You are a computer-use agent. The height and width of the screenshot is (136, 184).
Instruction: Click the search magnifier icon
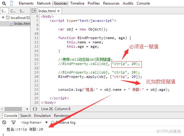[4, 3]
